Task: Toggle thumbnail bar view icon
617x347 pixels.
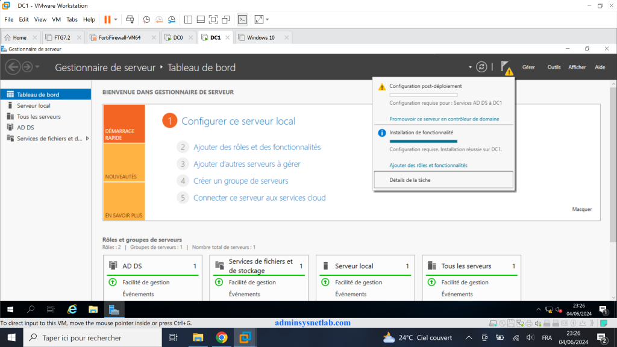Action: [201, 19]
